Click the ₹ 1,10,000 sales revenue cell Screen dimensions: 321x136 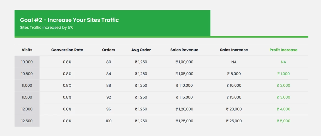pos(184,85)
